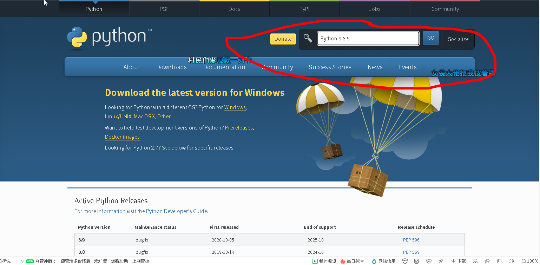Open the News navigation menu
Viewport: 540px width, 265px height.
(375, 67)
